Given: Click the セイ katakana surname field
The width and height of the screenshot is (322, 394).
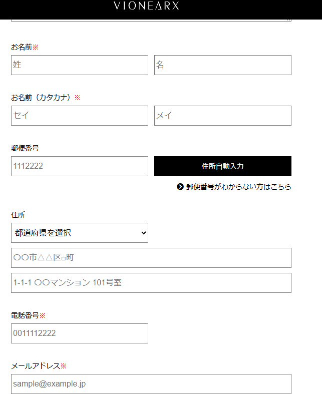Looking at the screenshot, I should [x=80, y=116].
